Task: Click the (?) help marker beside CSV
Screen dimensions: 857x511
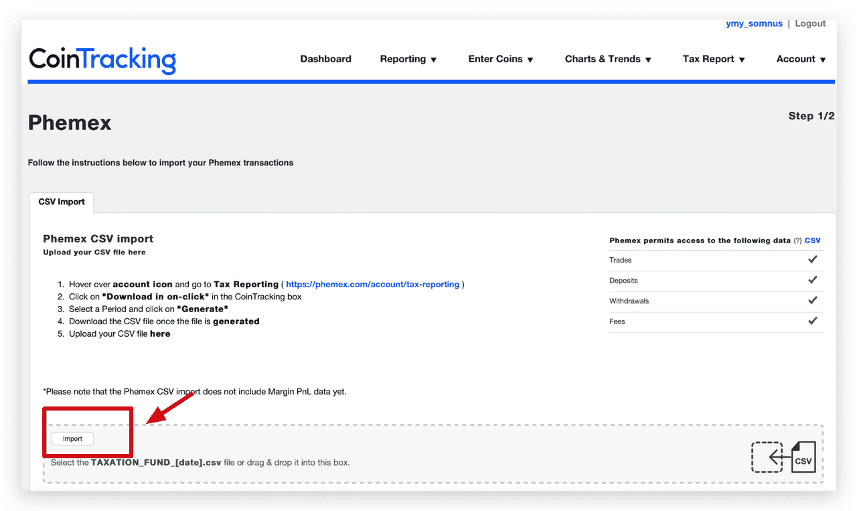Action: pos(797,240)
